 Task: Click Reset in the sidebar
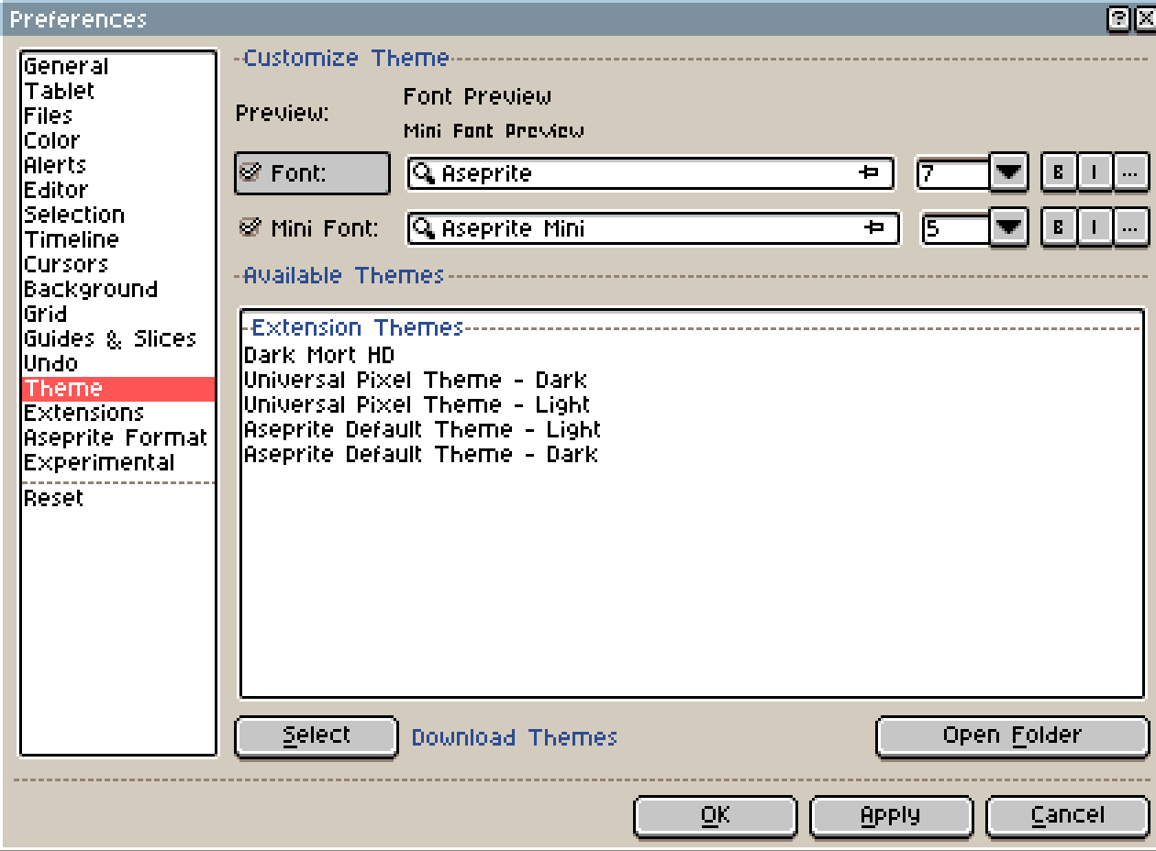click(x=118, y=498)
